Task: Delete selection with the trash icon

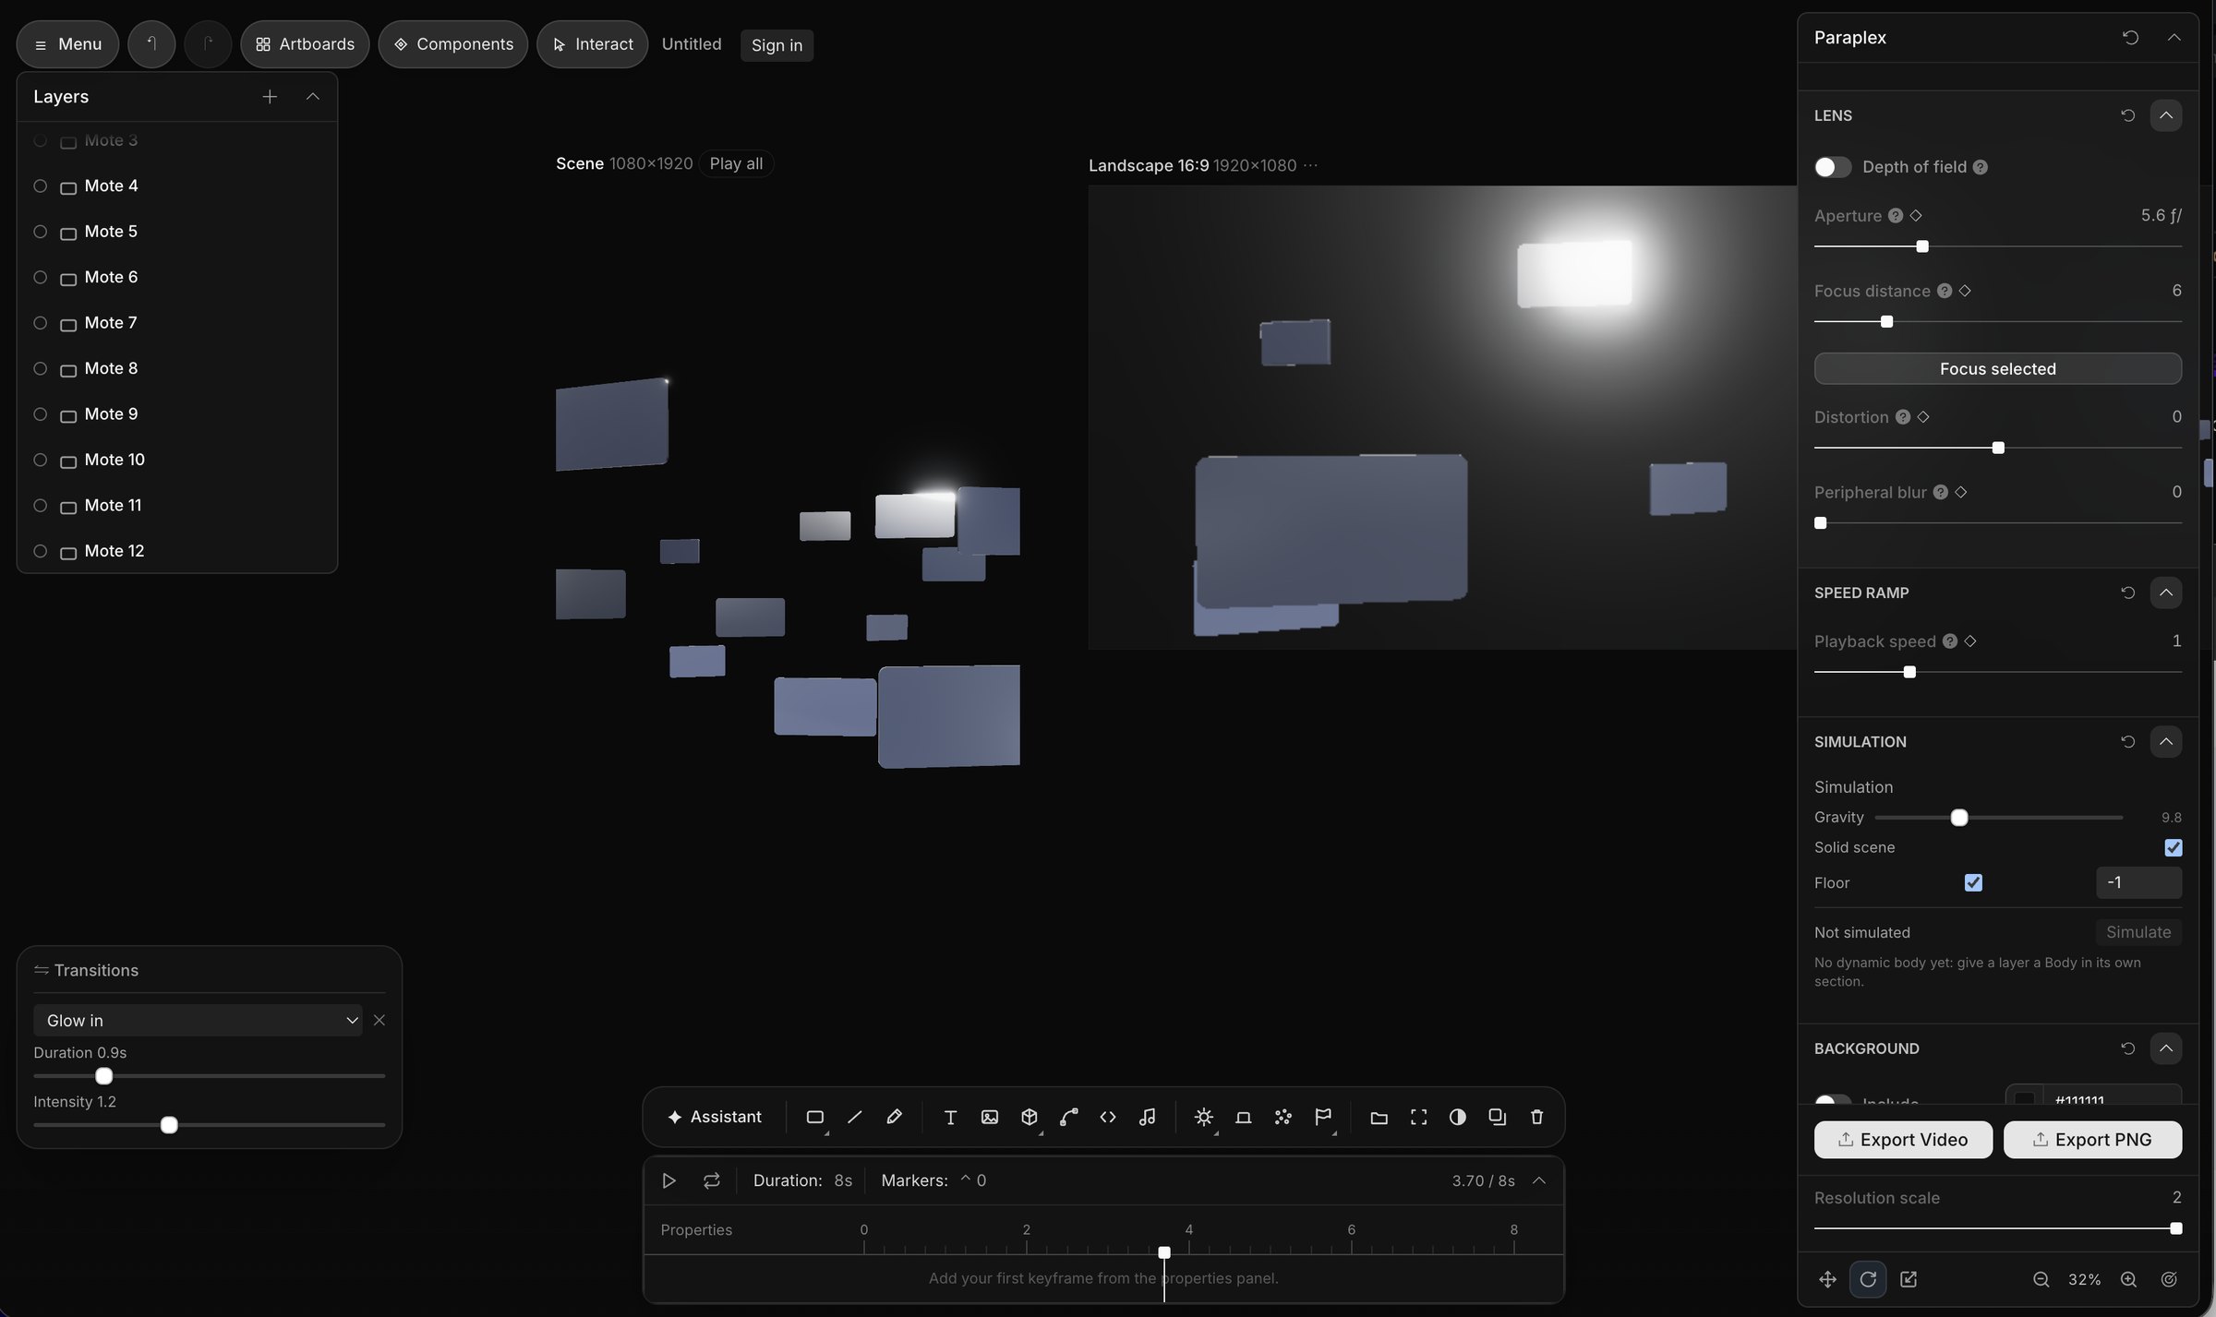Action: [1537, 1117]
